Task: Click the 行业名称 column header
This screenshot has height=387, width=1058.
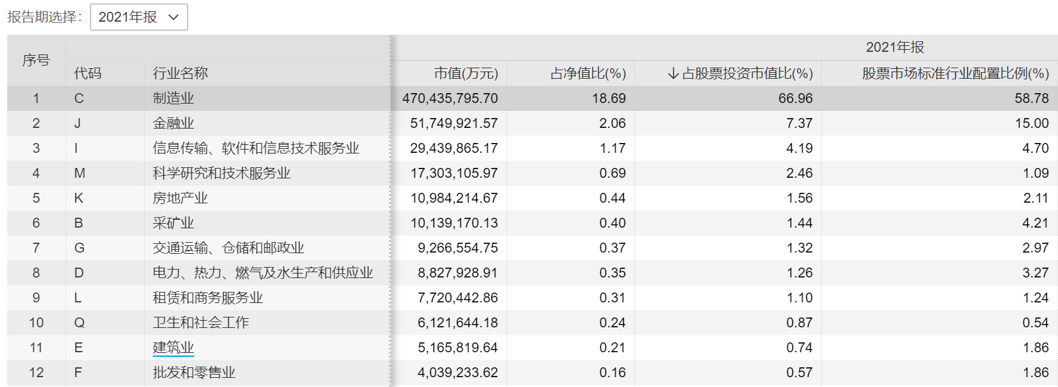Action: [x=180, y=73]
